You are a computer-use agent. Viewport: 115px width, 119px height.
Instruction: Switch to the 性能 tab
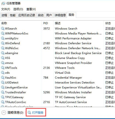coord(13,15)
